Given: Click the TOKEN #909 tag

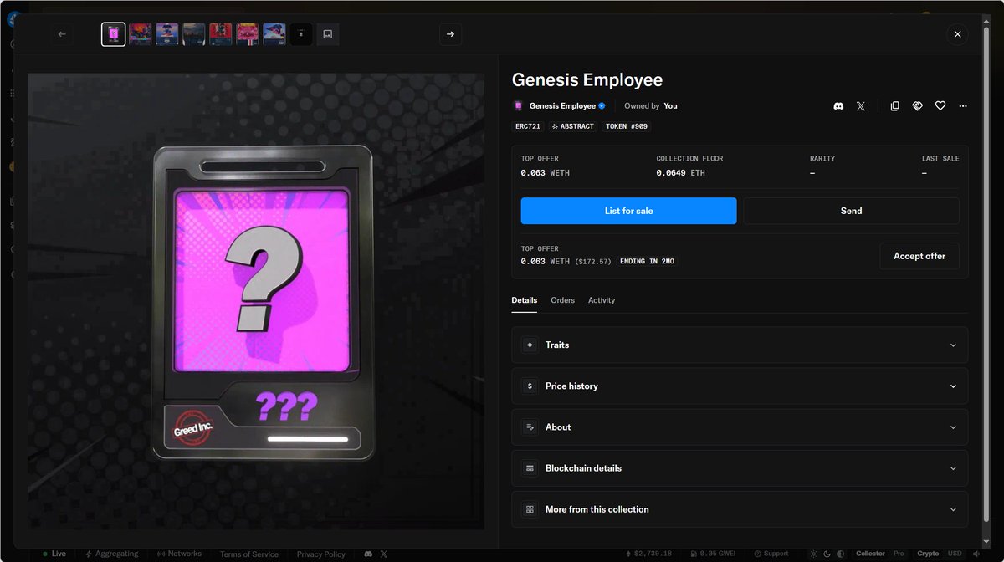Looking at the screenshot, I should pos(627,126).
